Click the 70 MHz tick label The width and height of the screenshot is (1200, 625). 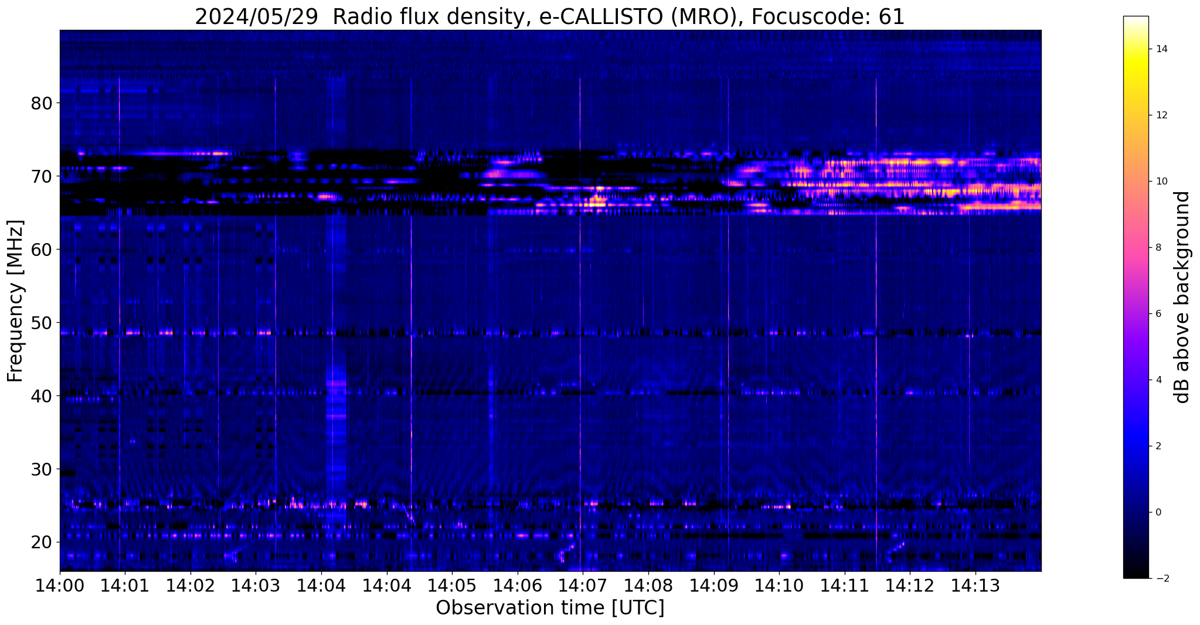coord(42,176)
